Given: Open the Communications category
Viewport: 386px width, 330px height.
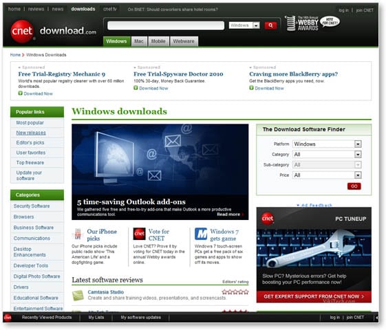Looking at the screenshot, I should point(32,239).
